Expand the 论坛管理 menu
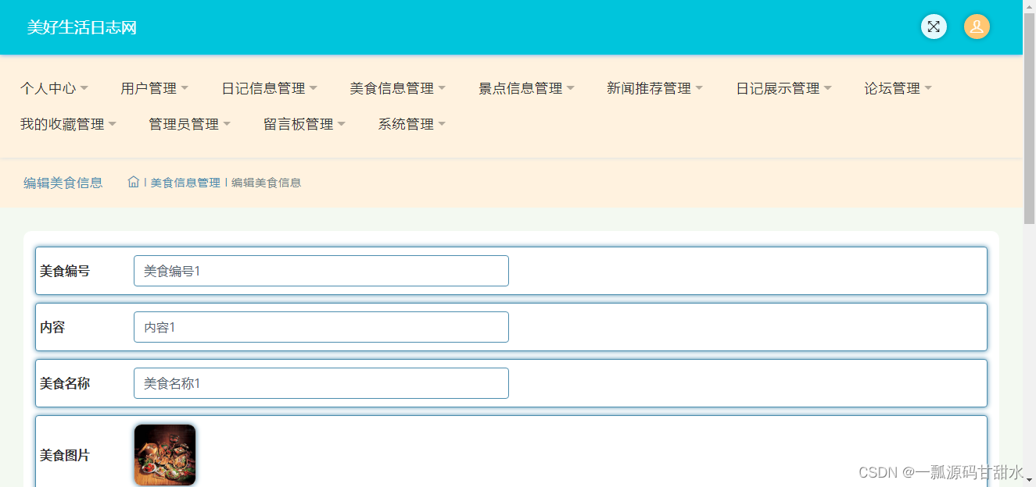Screen dimensions: 1036x487 897,88
